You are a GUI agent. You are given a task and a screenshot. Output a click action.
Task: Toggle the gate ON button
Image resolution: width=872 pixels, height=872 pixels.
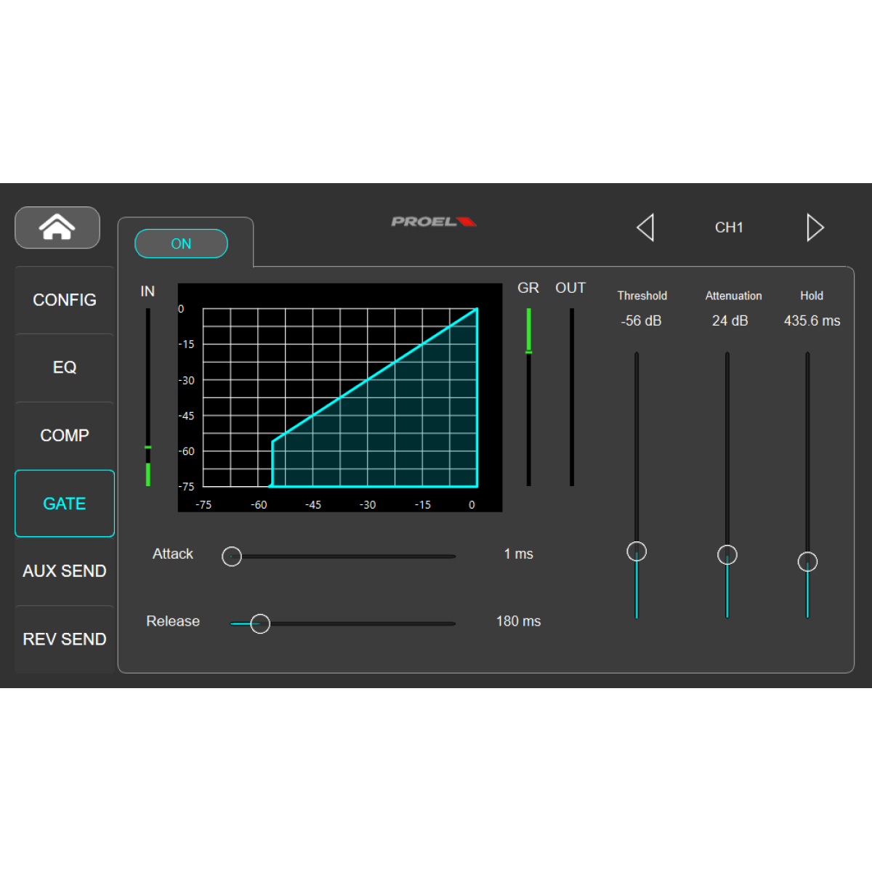click(181, 243)
